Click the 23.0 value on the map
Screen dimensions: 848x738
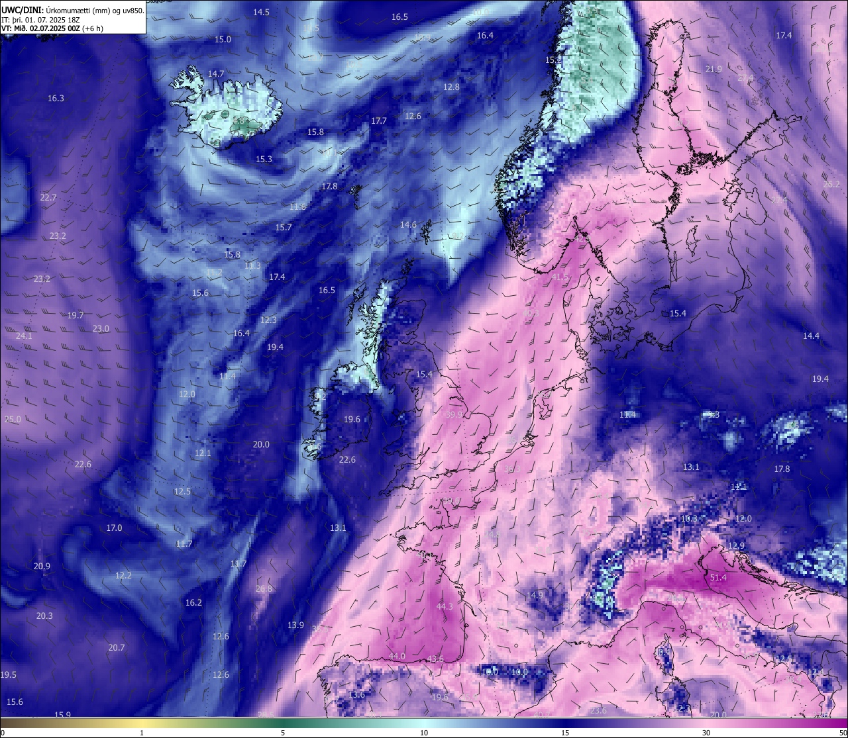101,329
